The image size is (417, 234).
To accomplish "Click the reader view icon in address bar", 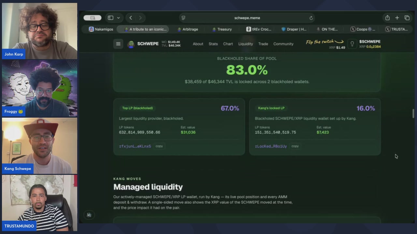I will coord(183,18).
